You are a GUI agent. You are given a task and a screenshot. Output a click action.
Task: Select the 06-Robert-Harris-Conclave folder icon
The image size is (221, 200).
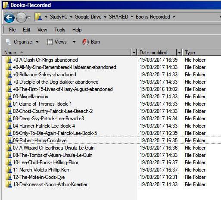(x=9, y=141)
